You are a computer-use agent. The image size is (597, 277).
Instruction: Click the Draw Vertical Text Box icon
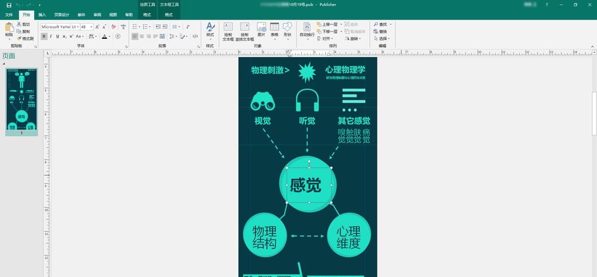click(x=245, y=27)
